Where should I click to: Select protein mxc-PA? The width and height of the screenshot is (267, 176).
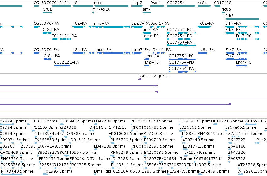[104, 49]
